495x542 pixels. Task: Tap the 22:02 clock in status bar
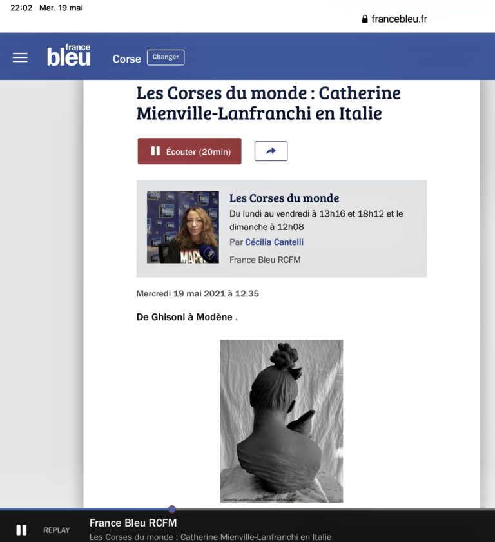pyautogui.click(x=21, y=8)
